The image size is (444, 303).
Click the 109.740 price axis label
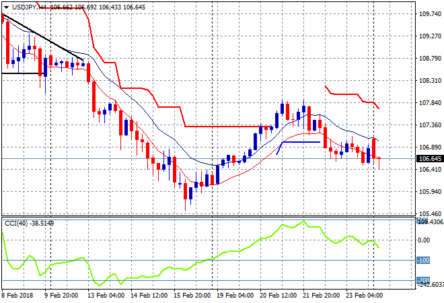pos(430,14)
